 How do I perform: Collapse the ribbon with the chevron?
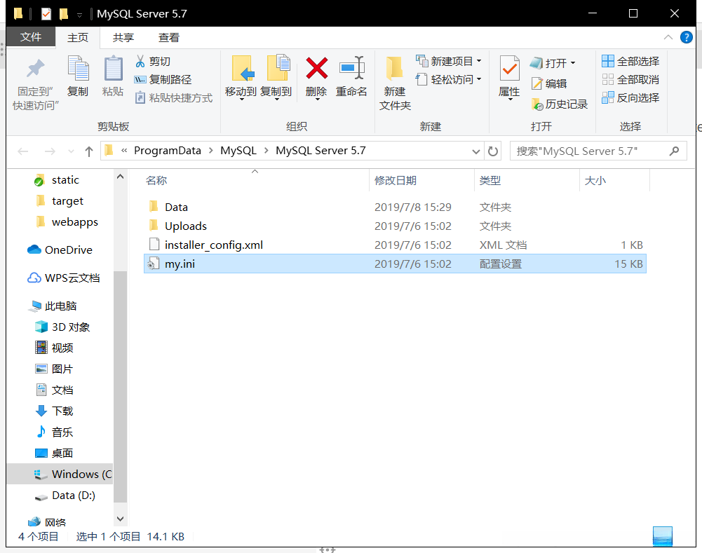click(668, 37)
